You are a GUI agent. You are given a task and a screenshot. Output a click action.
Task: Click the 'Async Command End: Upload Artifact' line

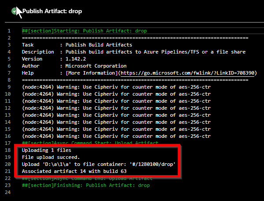(x=88, y=178)
